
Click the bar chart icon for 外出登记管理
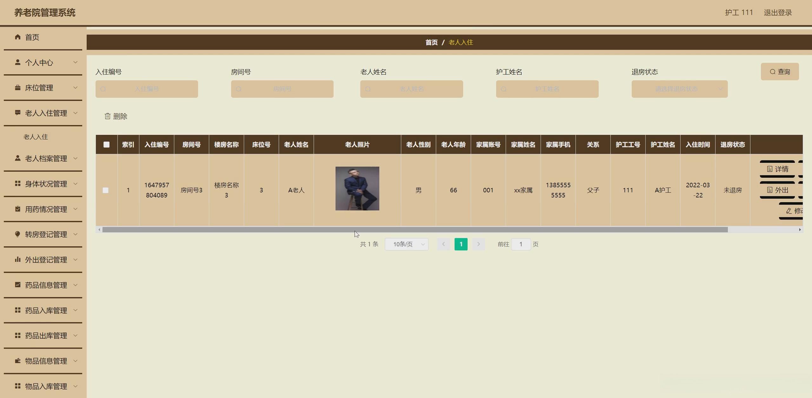coord(18,260)
